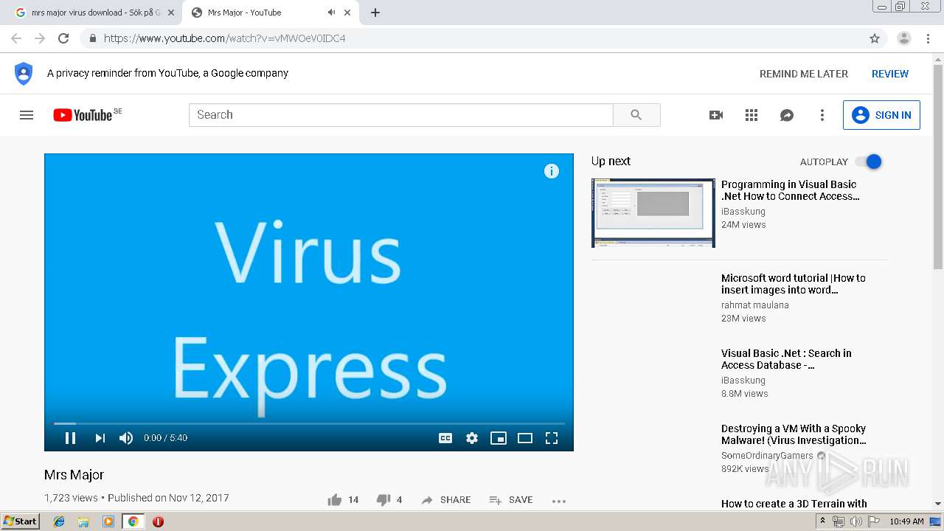This screenshot has height=531, width=944.
Task: Click the Chrome taskbar button
Action: (133, 521)
